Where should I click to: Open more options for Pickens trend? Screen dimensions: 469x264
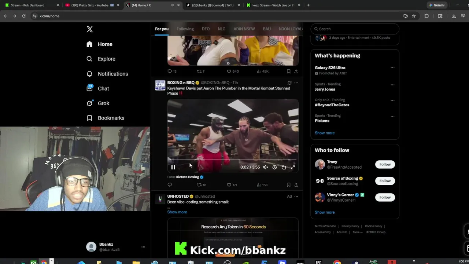pyautogui.click(x=392, y=116)
